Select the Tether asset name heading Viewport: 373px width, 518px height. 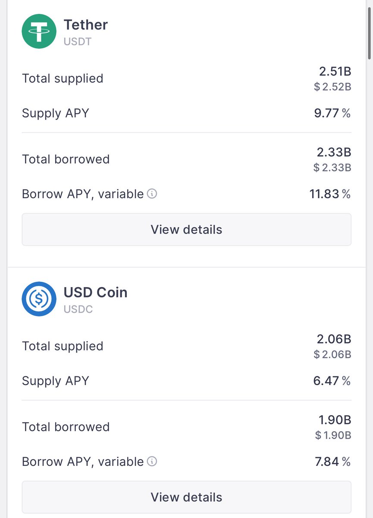(85, 25)
